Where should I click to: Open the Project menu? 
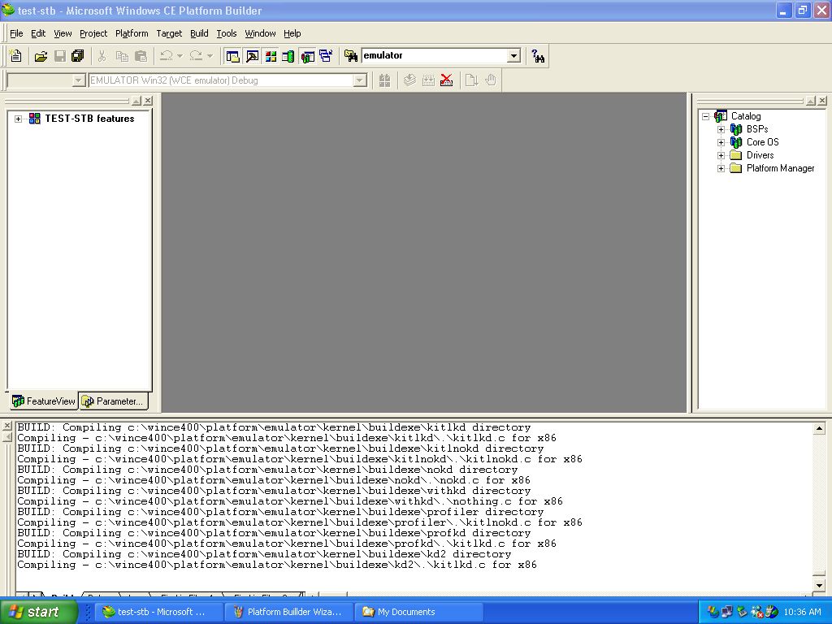click(x=93, y=33)
